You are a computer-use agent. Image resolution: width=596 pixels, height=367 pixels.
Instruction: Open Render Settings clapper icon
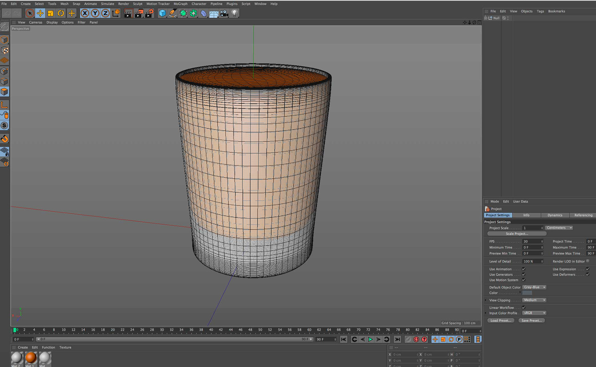pos(149,13)
